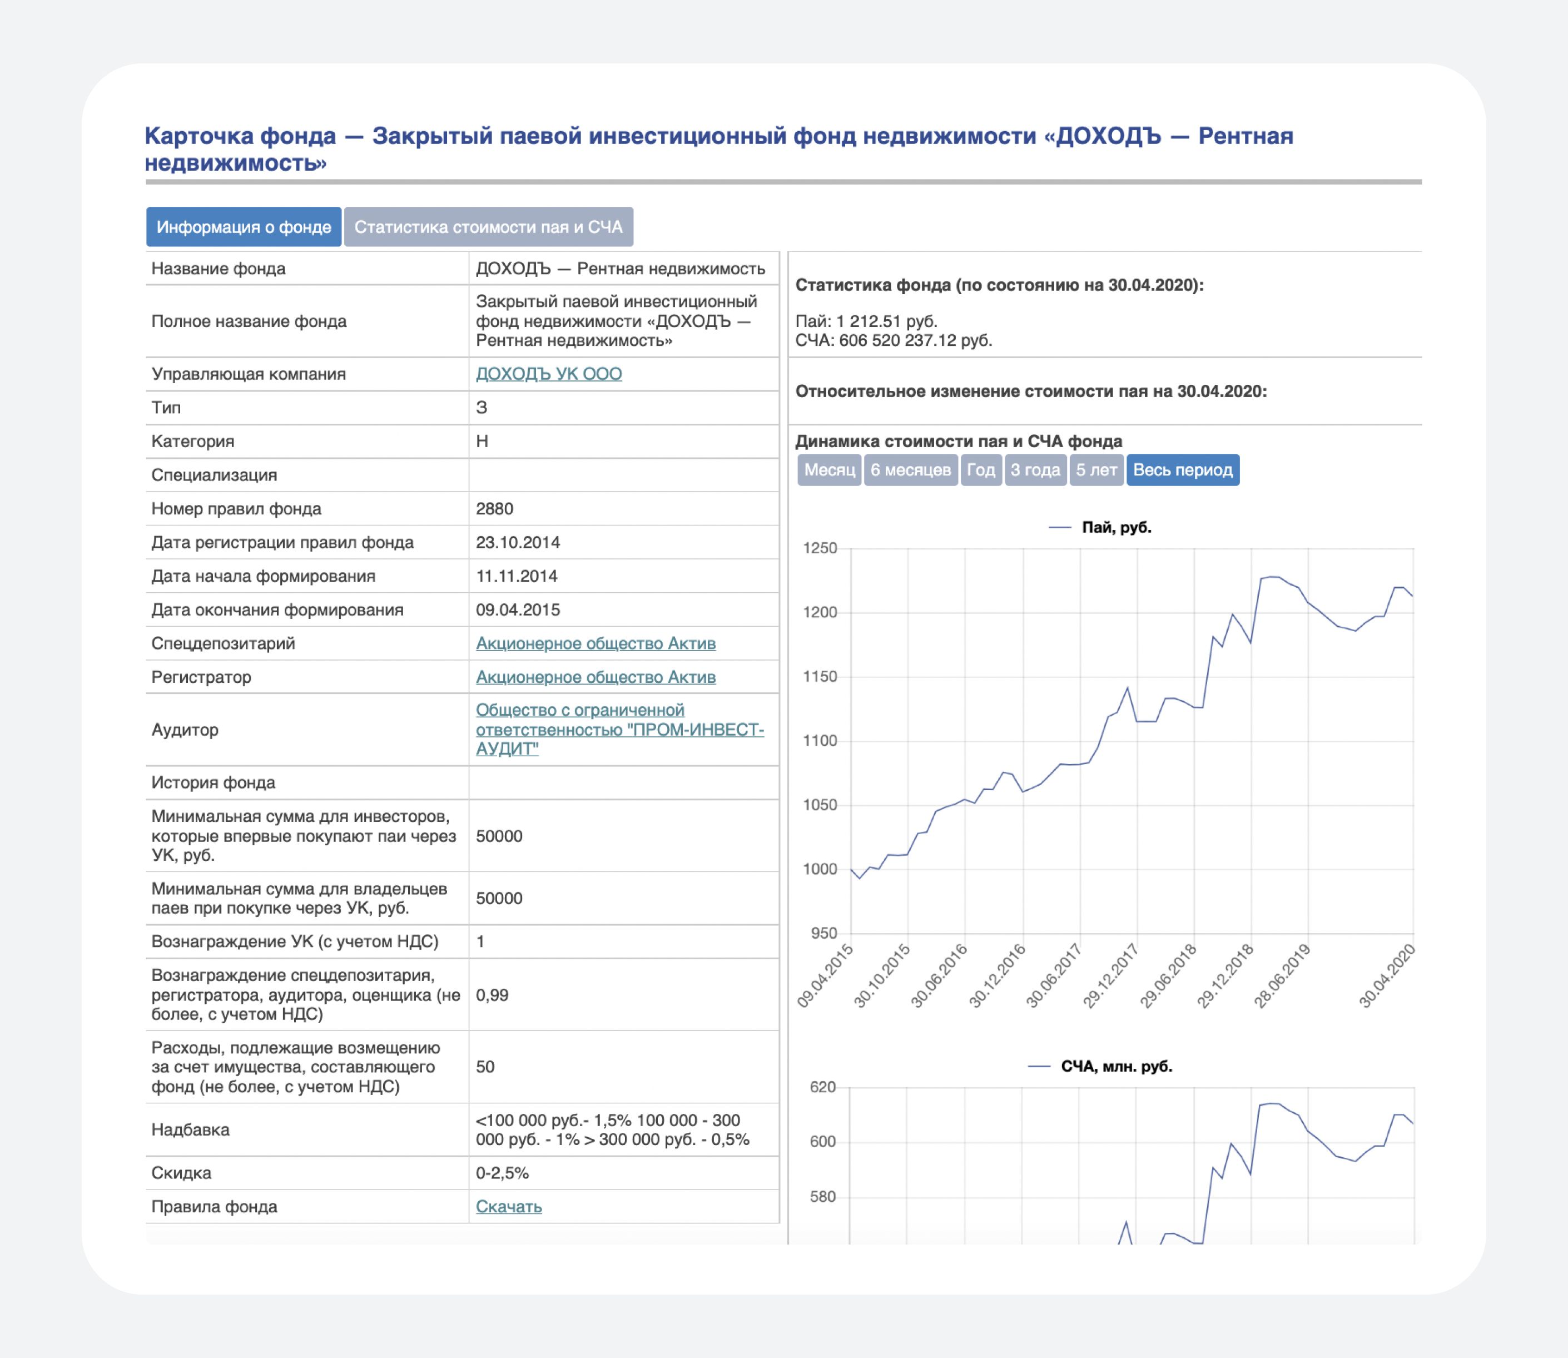Image resolution: width=1568 pixels, height=1358 pixels.
Task: Open the ДОХОДЪ УК ООО link
Action: click(x=549, y=374)
